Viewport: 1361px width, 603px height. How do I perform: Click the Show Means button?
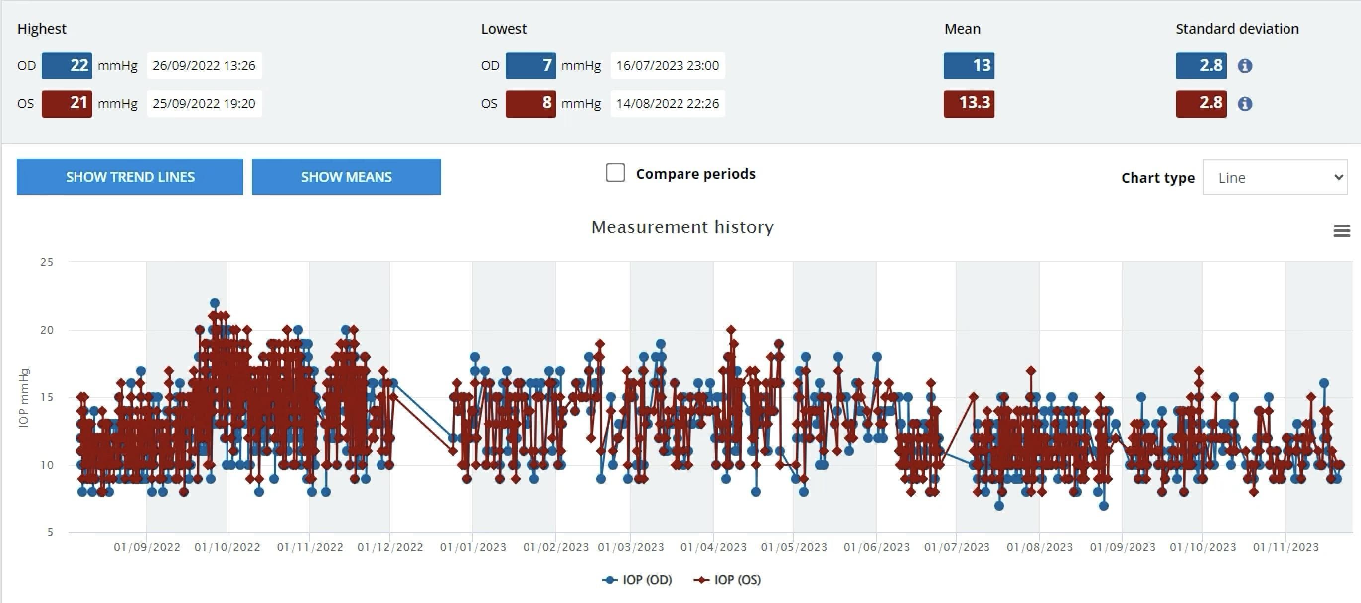[x=346, y=176]
